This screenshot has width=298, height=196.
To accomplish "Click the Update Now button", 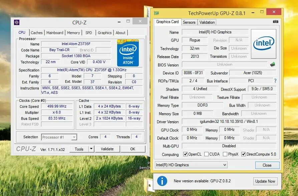I will pyautogui.click(x=265, y=181).
